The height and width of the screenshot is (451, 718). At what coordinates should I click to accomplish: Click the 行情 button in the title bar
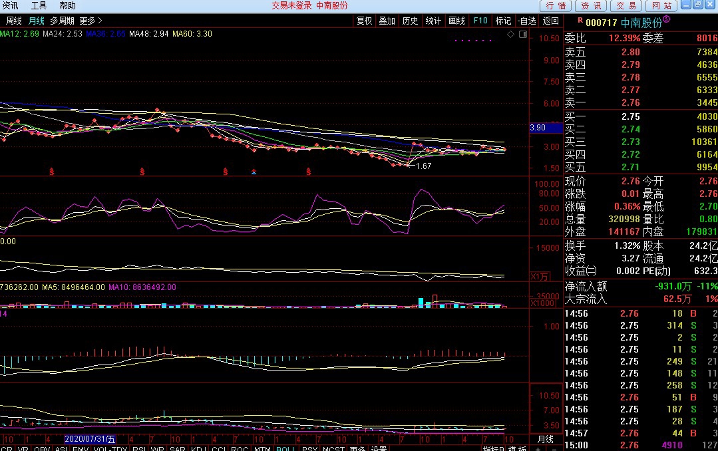point(556,5)
